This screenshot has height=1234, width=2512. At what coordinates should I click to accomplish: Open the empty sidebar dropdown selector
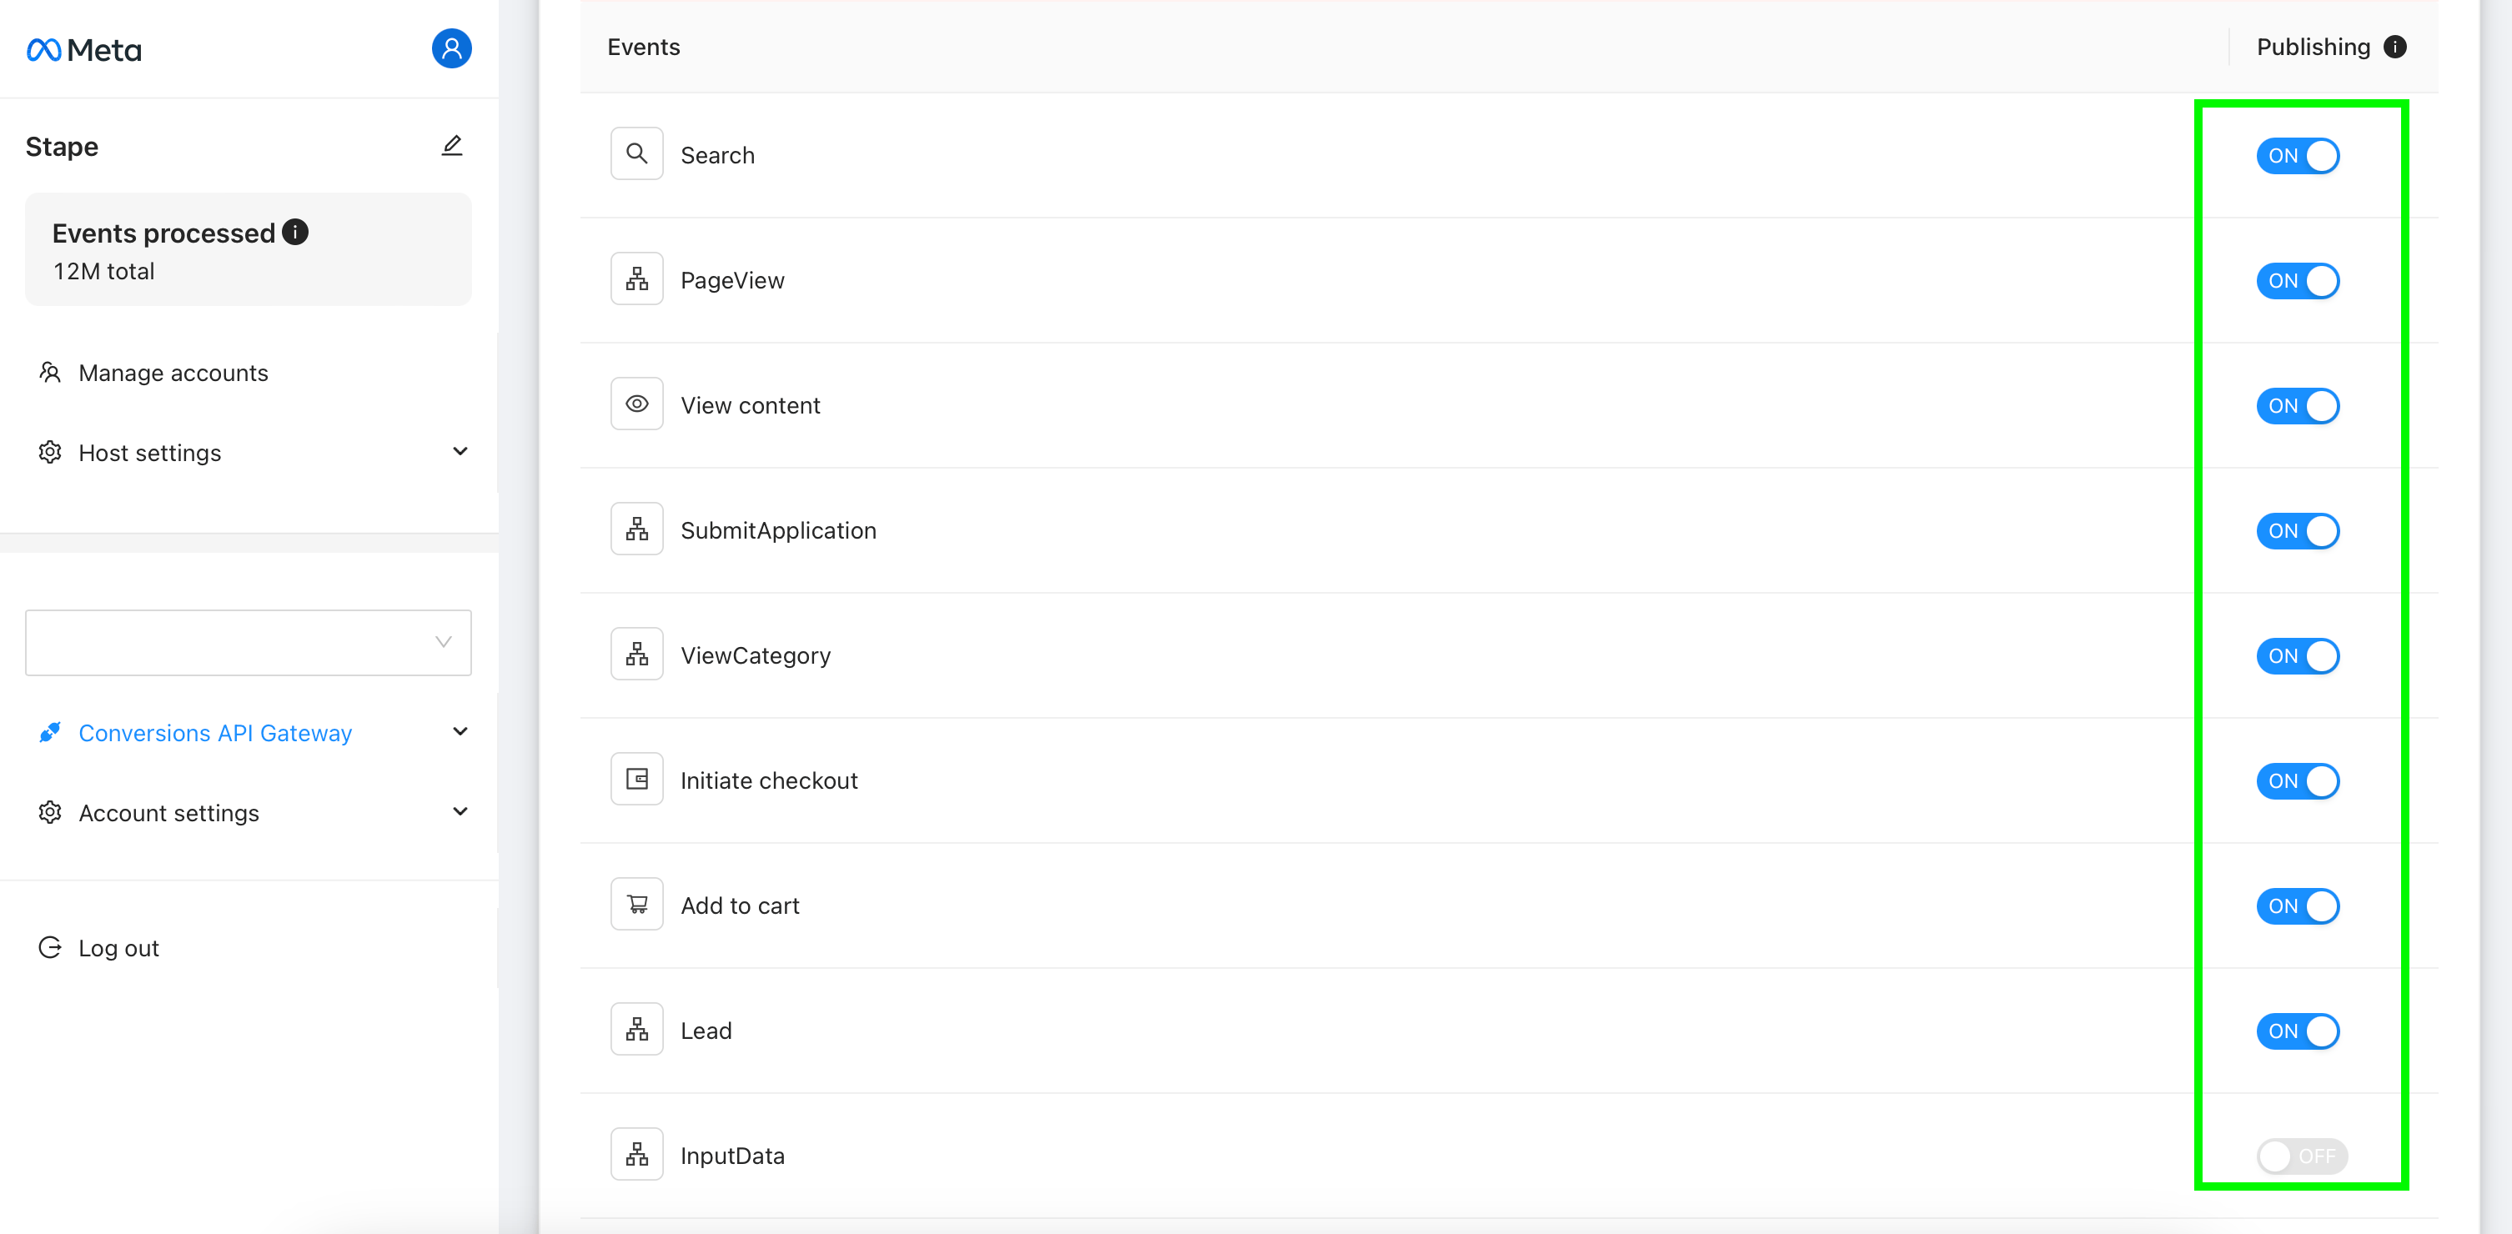coord(249,642)
